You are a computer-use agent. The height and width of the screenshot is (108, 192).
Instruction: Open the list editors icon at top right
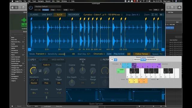(169, 7)
